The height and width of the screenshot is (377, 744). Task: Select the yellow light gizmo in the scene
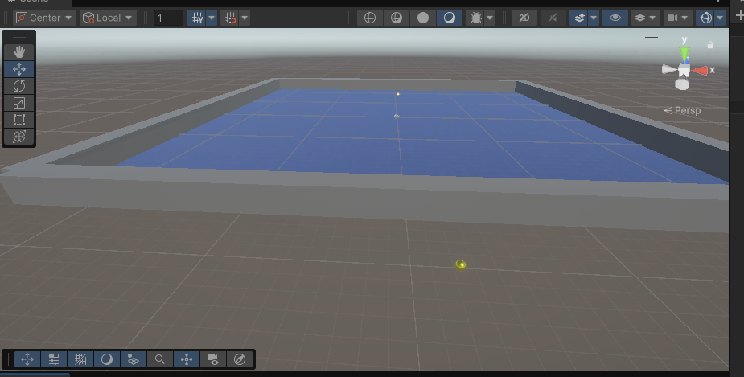(x=461, y=264)
